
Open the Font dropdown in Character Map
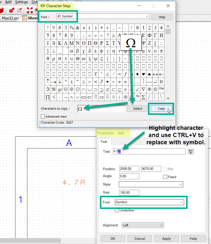(147, 16)
